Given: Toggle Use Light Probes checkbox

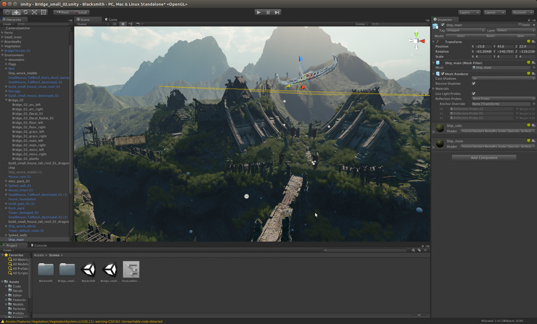Looking at the screenshot, I should tap(474, 94).
